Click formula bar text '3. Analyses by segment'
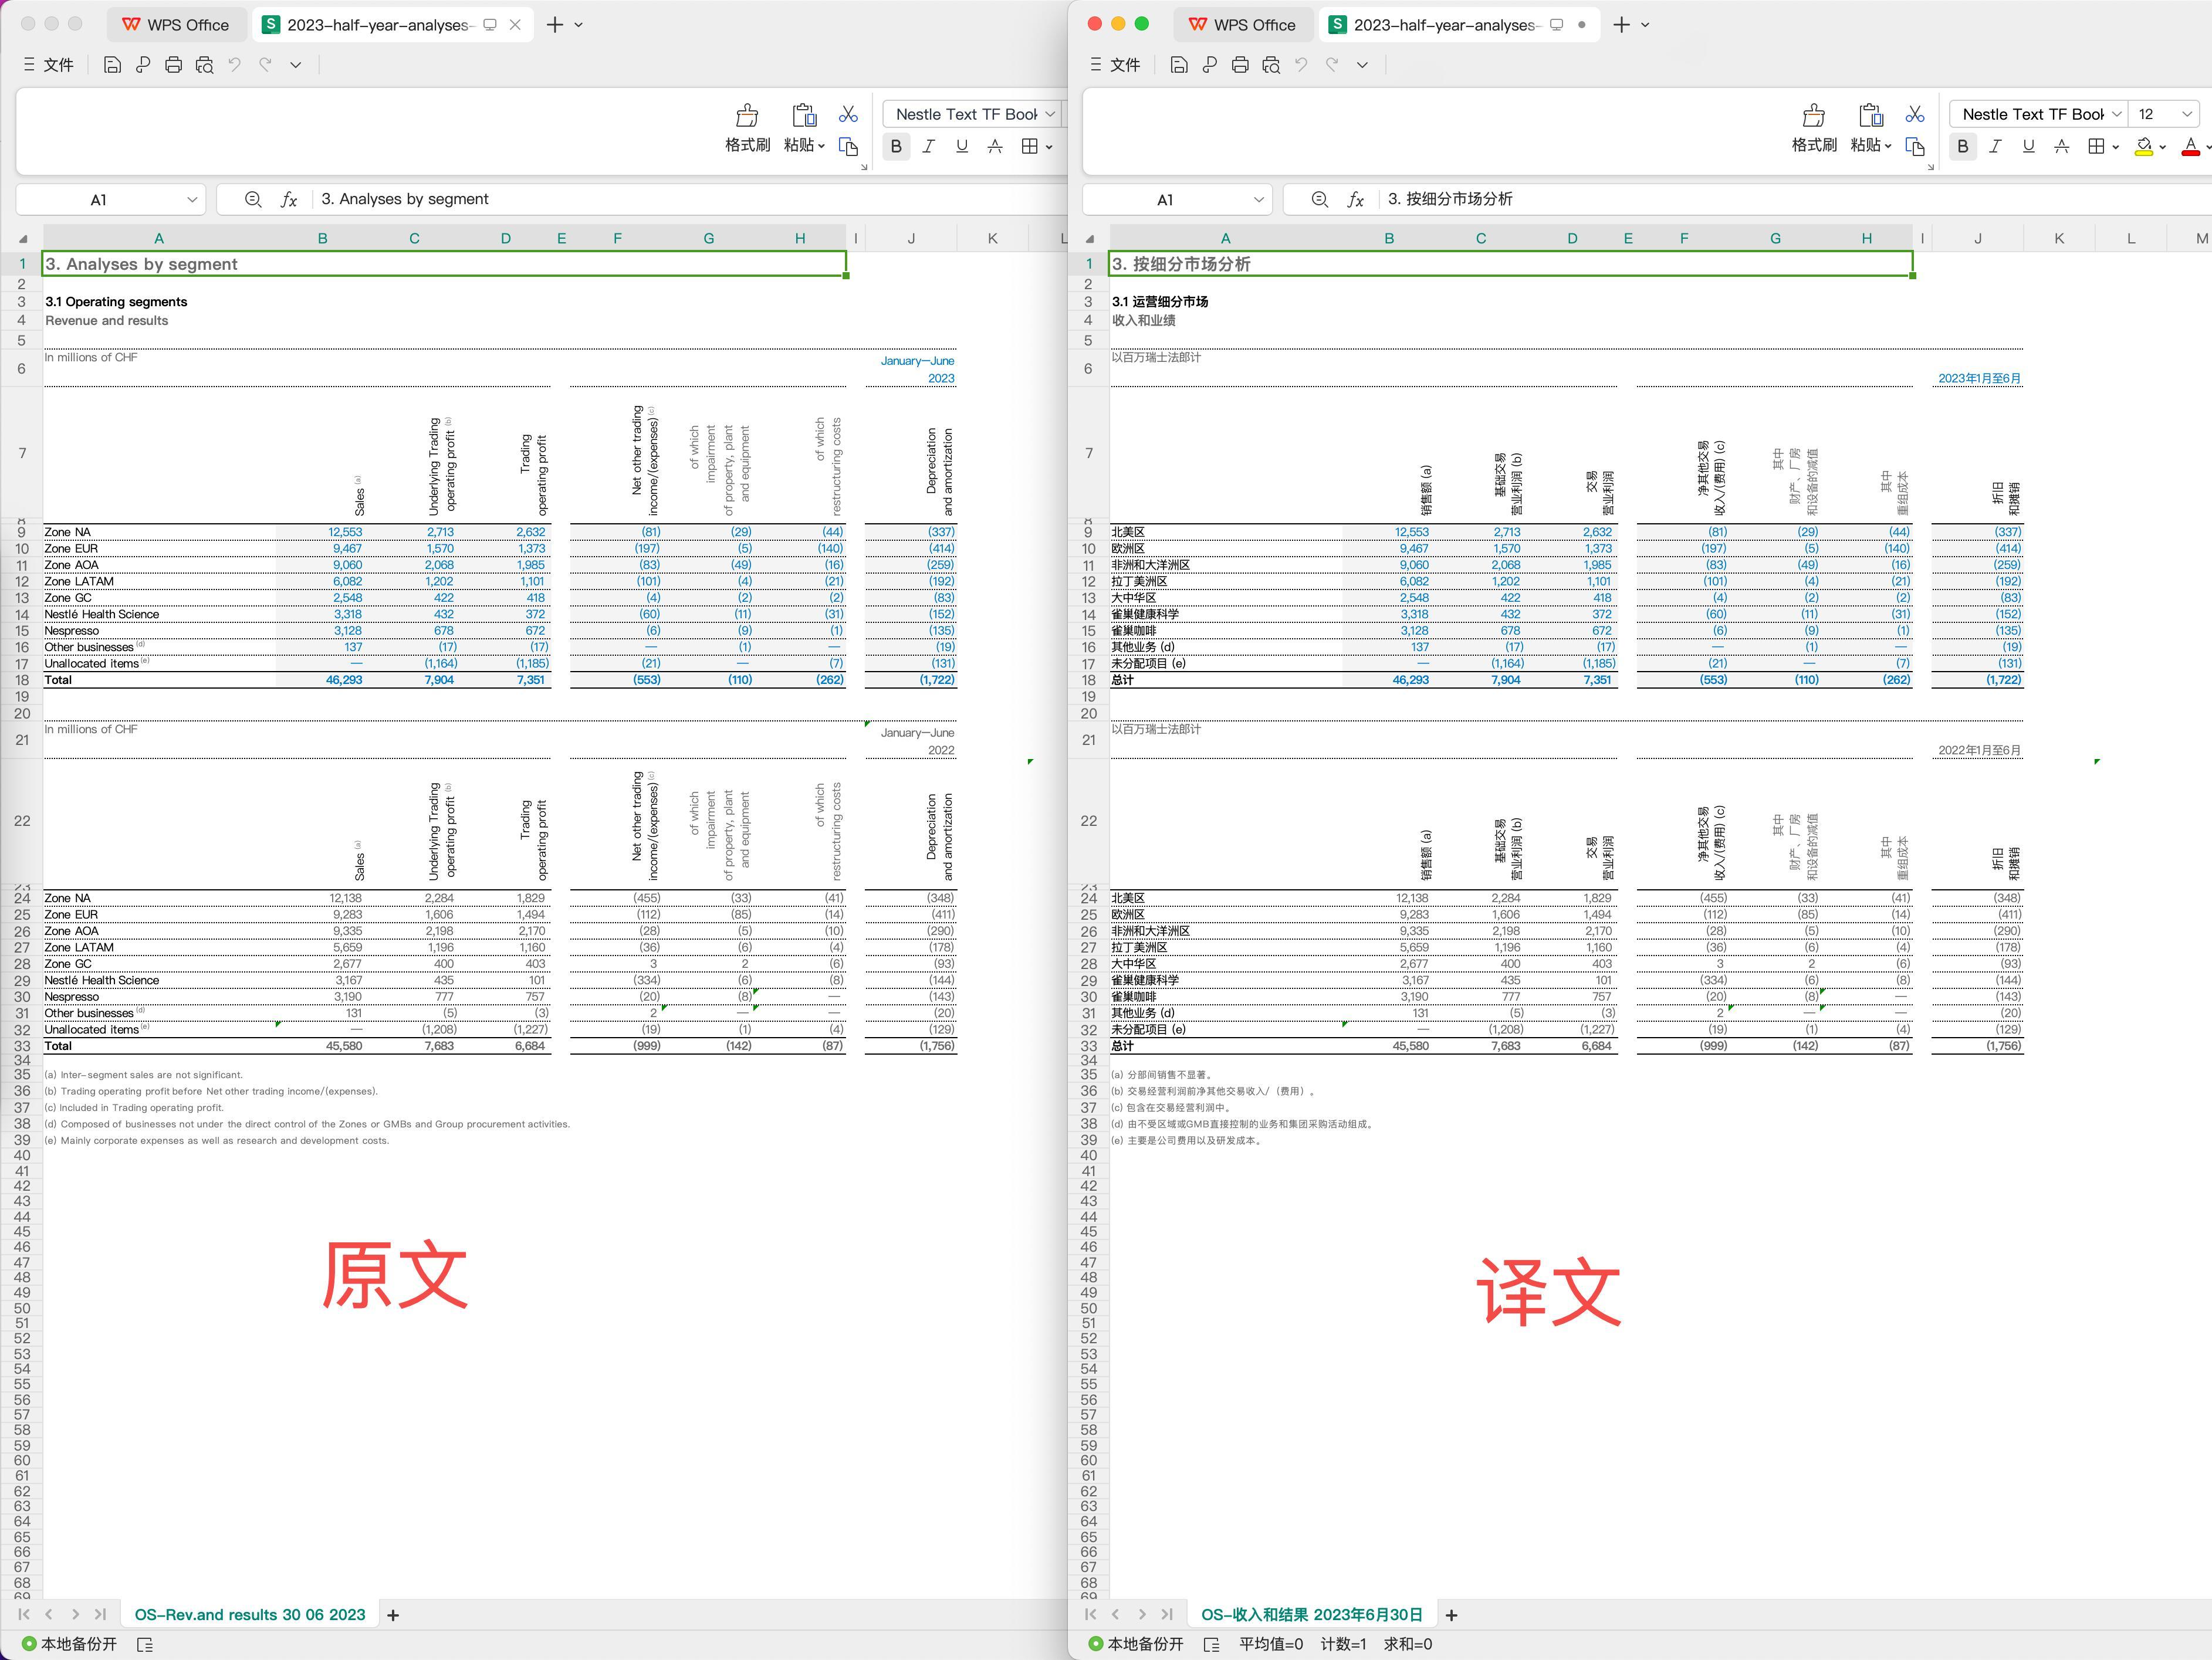 405,199
